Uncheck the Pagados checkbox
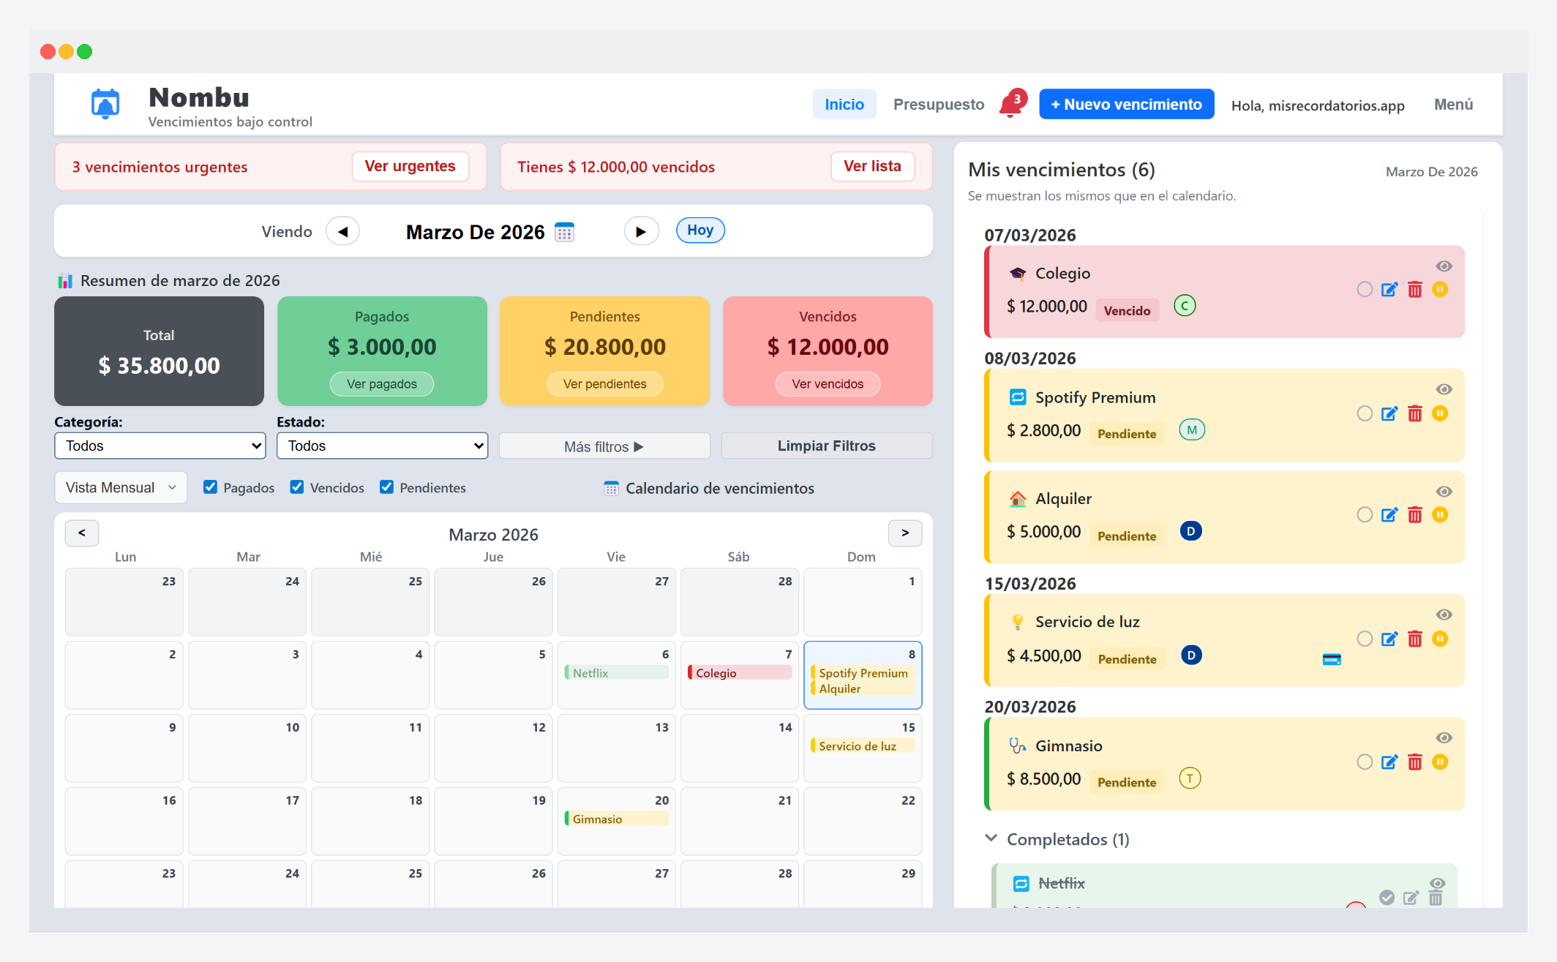The height and width of the screenshot is (962, 1557). coord(210,487)
